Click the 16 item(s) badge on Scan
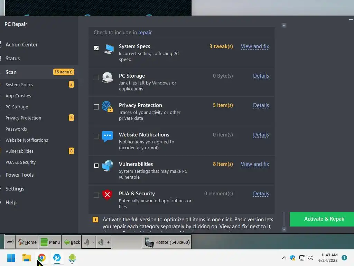The height and width of the screenshot is (266, 354). click(x=64, y=72)
